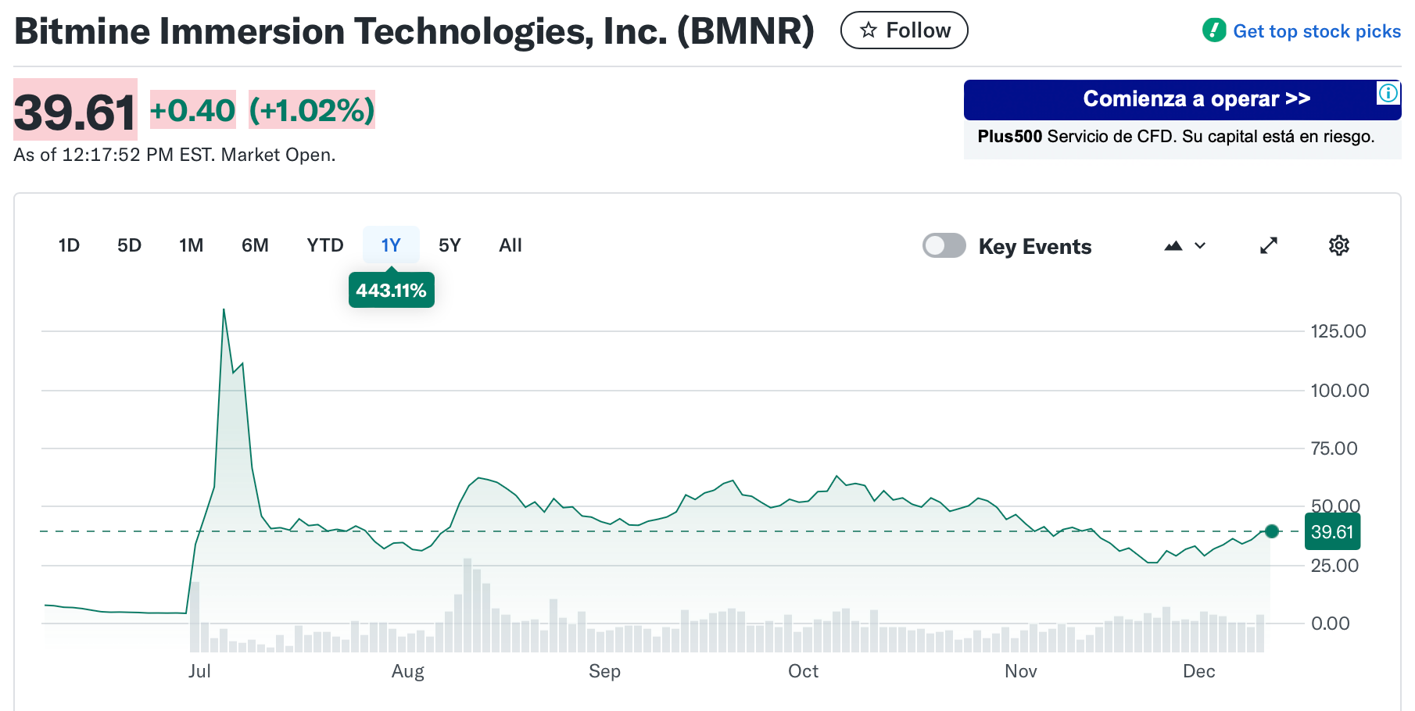The width and height of the screenshot is (1415, 711).
Task: Expand chart to full screen
Action: [x=1268, y=245]
